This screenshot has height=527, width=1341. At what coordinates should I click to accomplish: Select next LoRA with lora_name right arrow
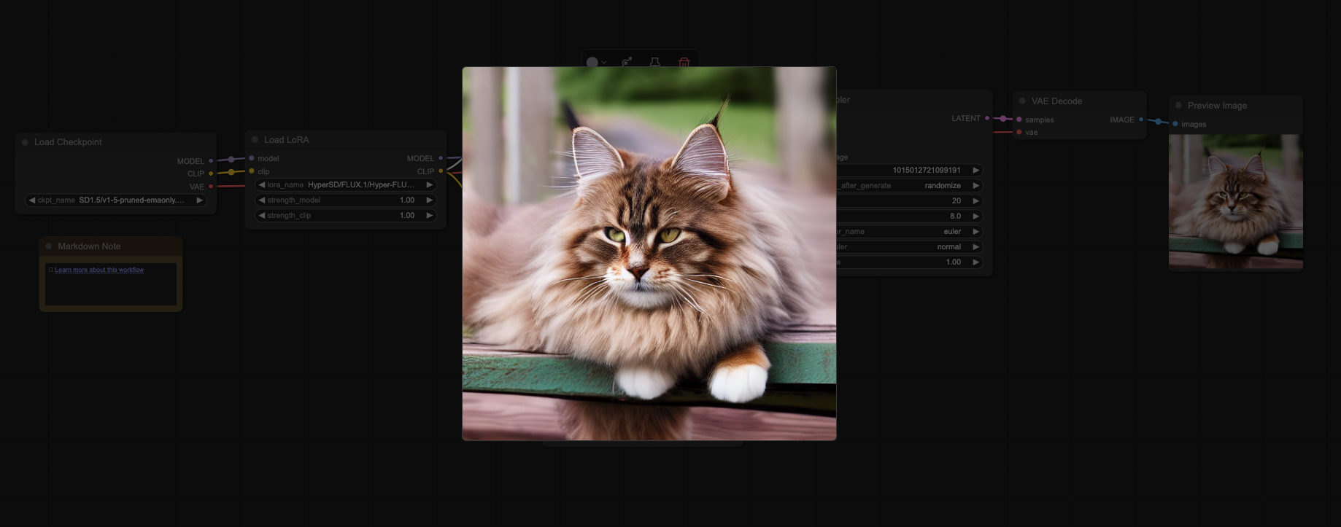click(430, 185)
